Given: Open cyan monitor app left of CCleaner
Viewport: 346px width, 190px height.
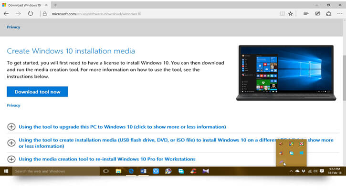Looking at the screenshot, I should tap(181, 171).
